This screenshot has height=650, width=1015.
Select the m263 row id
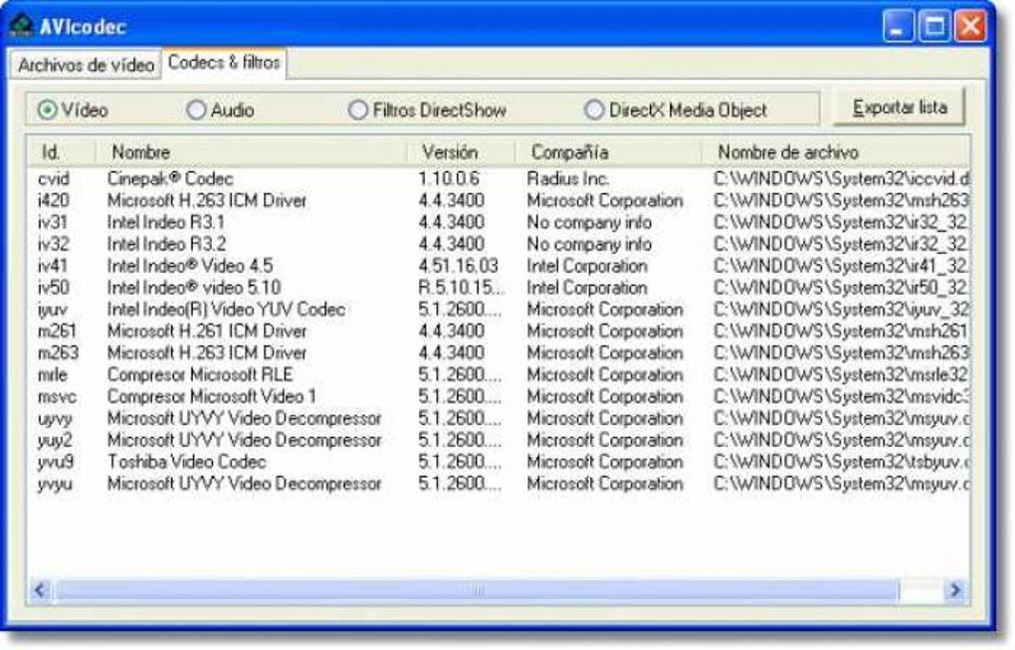click(58, 352)
